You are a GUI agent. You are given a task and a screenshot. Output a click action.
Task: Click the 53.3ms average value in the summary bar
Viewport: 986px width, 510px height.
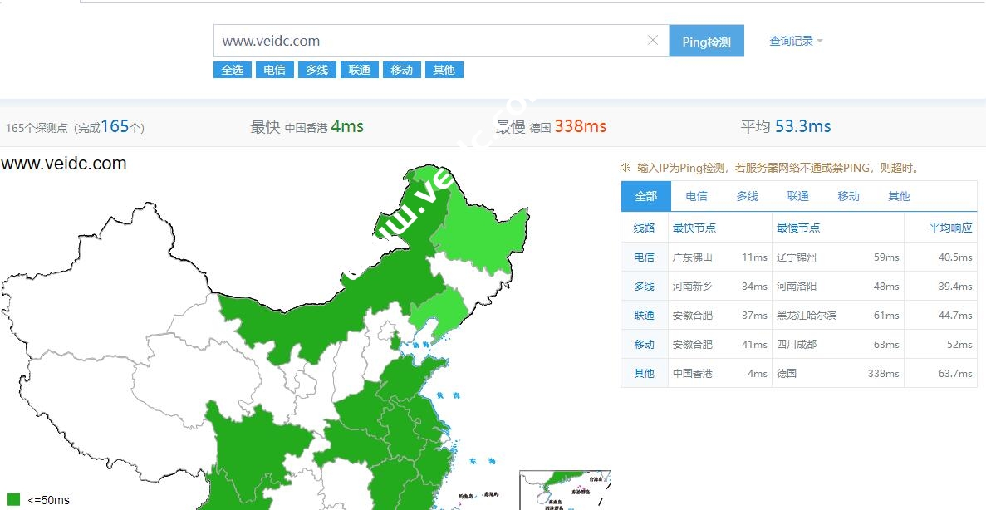pyautogui.click(x=802, y=126)
